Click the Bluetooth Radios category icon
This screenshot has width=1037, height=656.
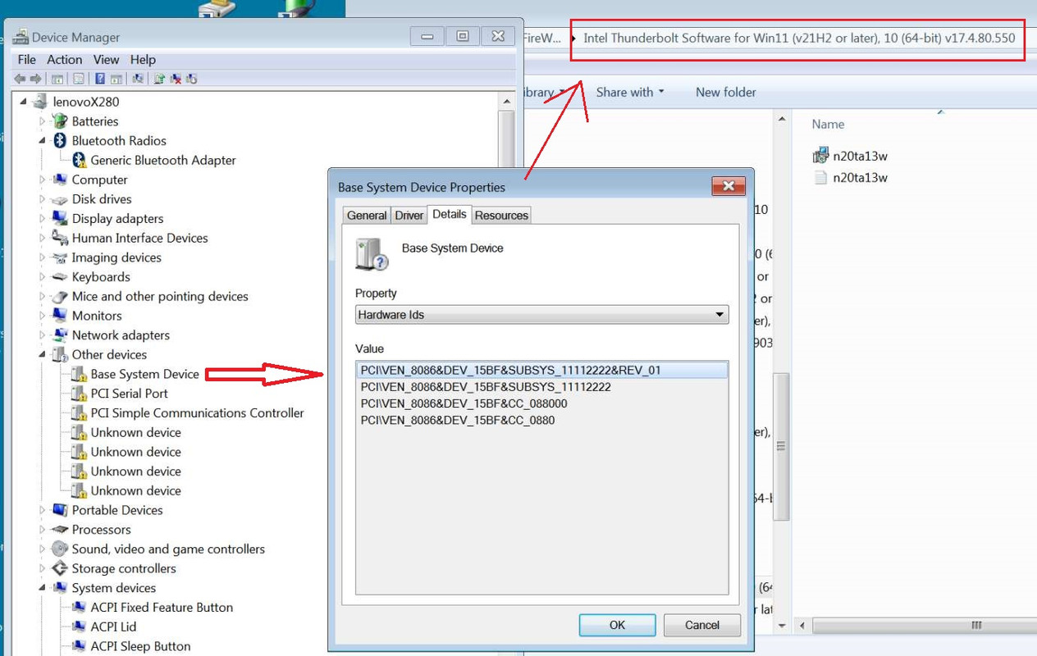point(60,141)
